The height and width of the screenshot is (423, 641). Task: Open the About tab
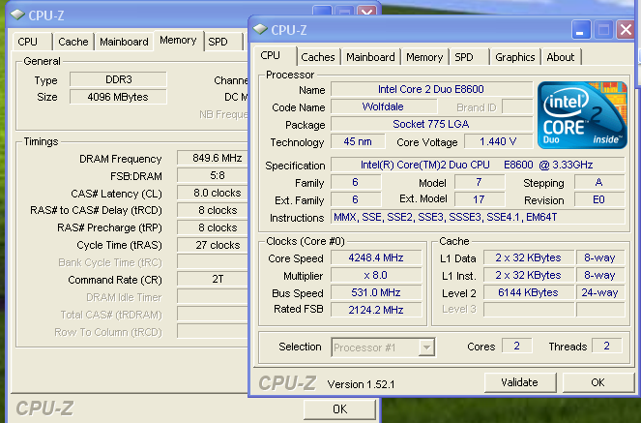pos(561,57)
